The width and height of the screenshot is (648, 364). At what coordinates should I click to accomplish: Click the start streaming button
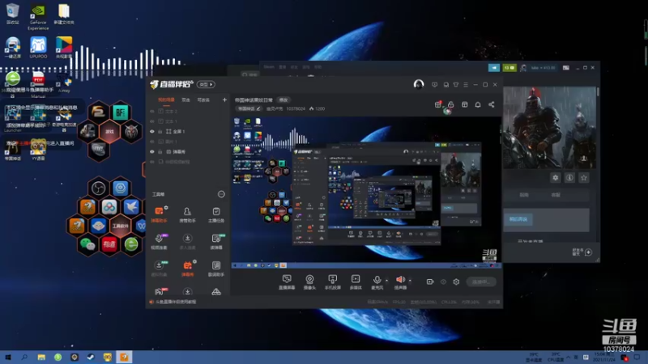point(481,281)
